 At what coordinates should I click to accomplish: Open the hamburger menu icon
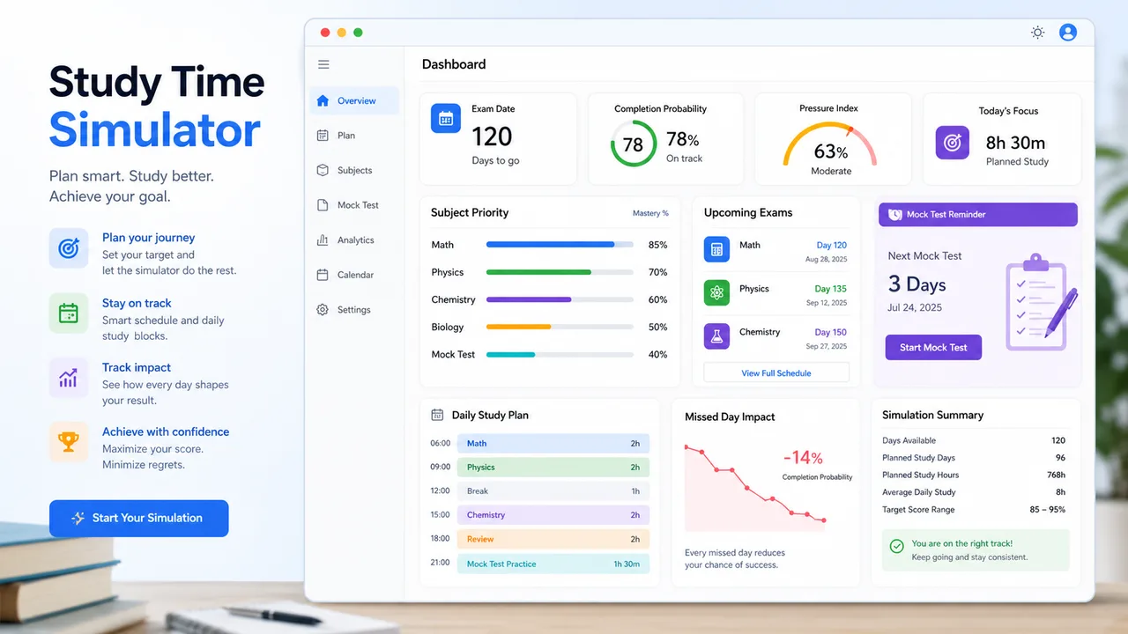[x=323, y=64]
